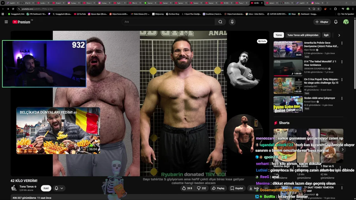
Task: Click the Tuna Tavus channel name
Action: click(27, 187)
